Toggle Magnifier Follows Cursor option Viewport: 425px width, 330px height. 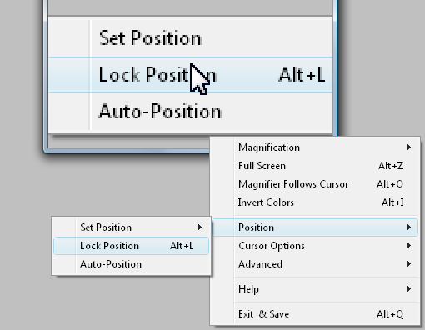click(x=315, y=184)
